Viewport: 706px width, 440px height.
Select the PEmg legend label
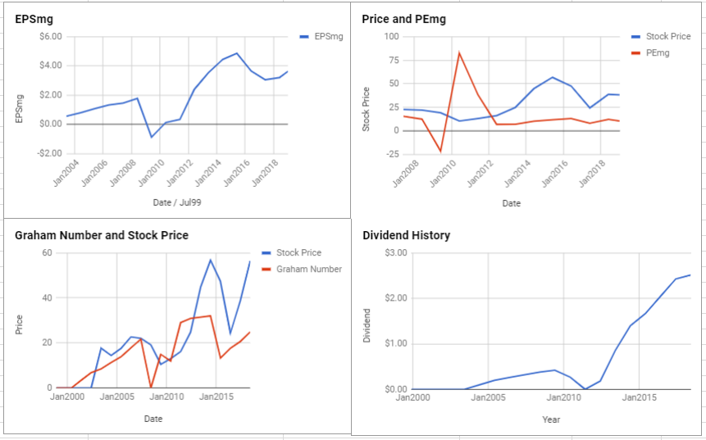658,53
